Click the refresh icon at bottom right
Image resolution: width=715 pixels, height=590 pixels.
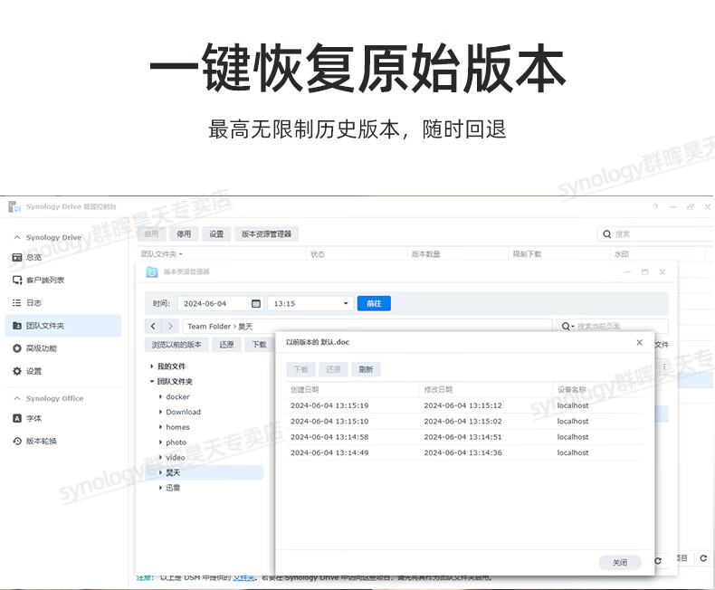pyautogui.click(x=703, y=558)
